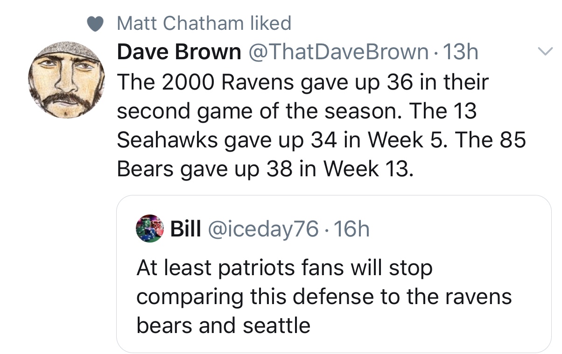Screen dimensions: 562x354
Task: Tap quoted line 'bears and seattle'
Action: (x=223, y=325)
